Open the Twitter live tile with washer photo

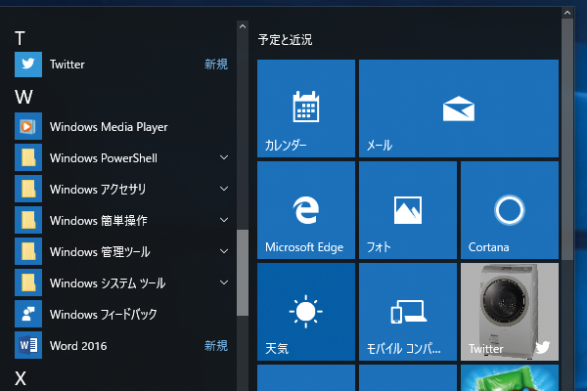pos(510,312)
